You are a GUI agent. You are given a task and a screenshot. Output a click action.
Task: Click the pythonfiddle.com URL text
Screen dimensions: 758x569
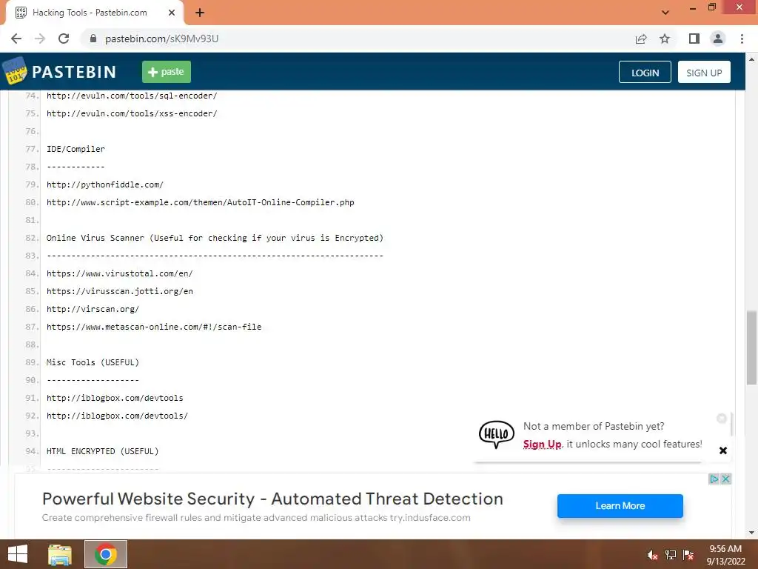pyautogui.click(x=105, y=184)
